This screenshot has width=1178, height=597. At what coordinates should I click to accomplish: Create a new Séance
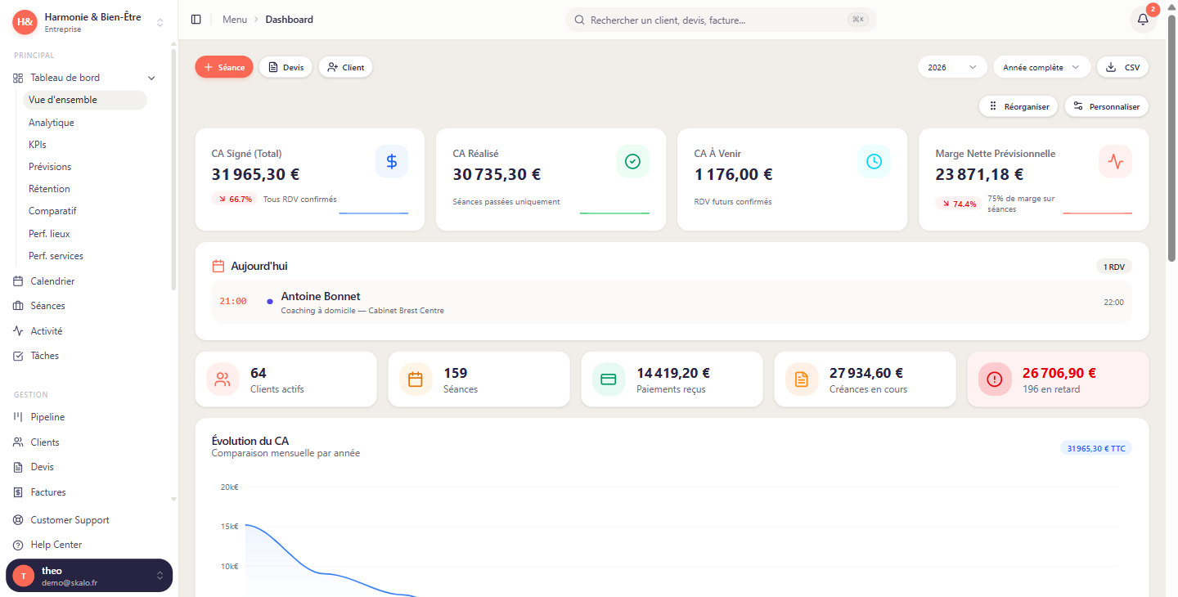224,68
